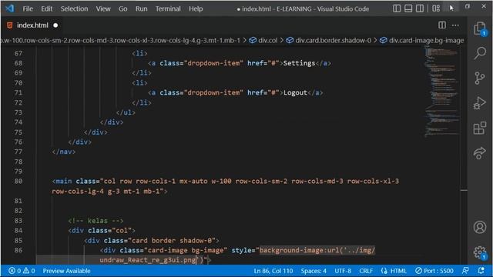The image size is (493, 277).
Task: Click Preview Available in status bar
Action: (x=67, y=271)
